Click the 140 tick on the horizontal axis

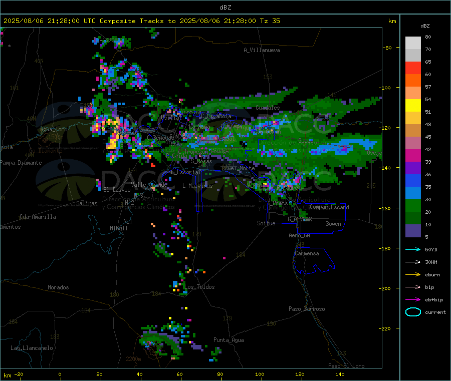pos(340,374)
